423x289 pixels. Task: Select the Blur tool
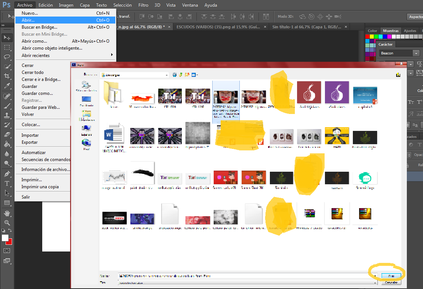7,154
